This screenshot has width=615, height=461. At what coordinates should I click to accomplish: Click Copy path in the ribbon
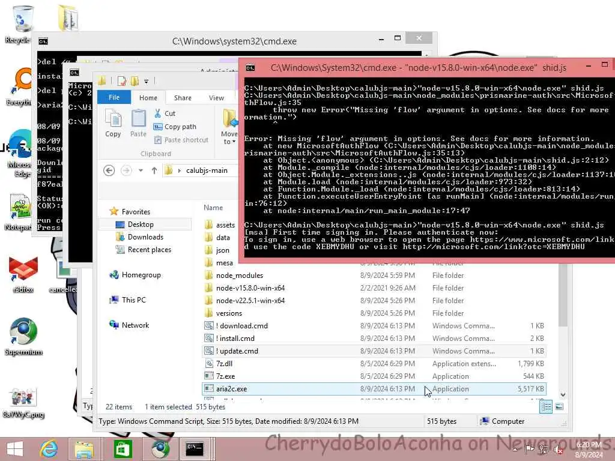click(175, 127)
